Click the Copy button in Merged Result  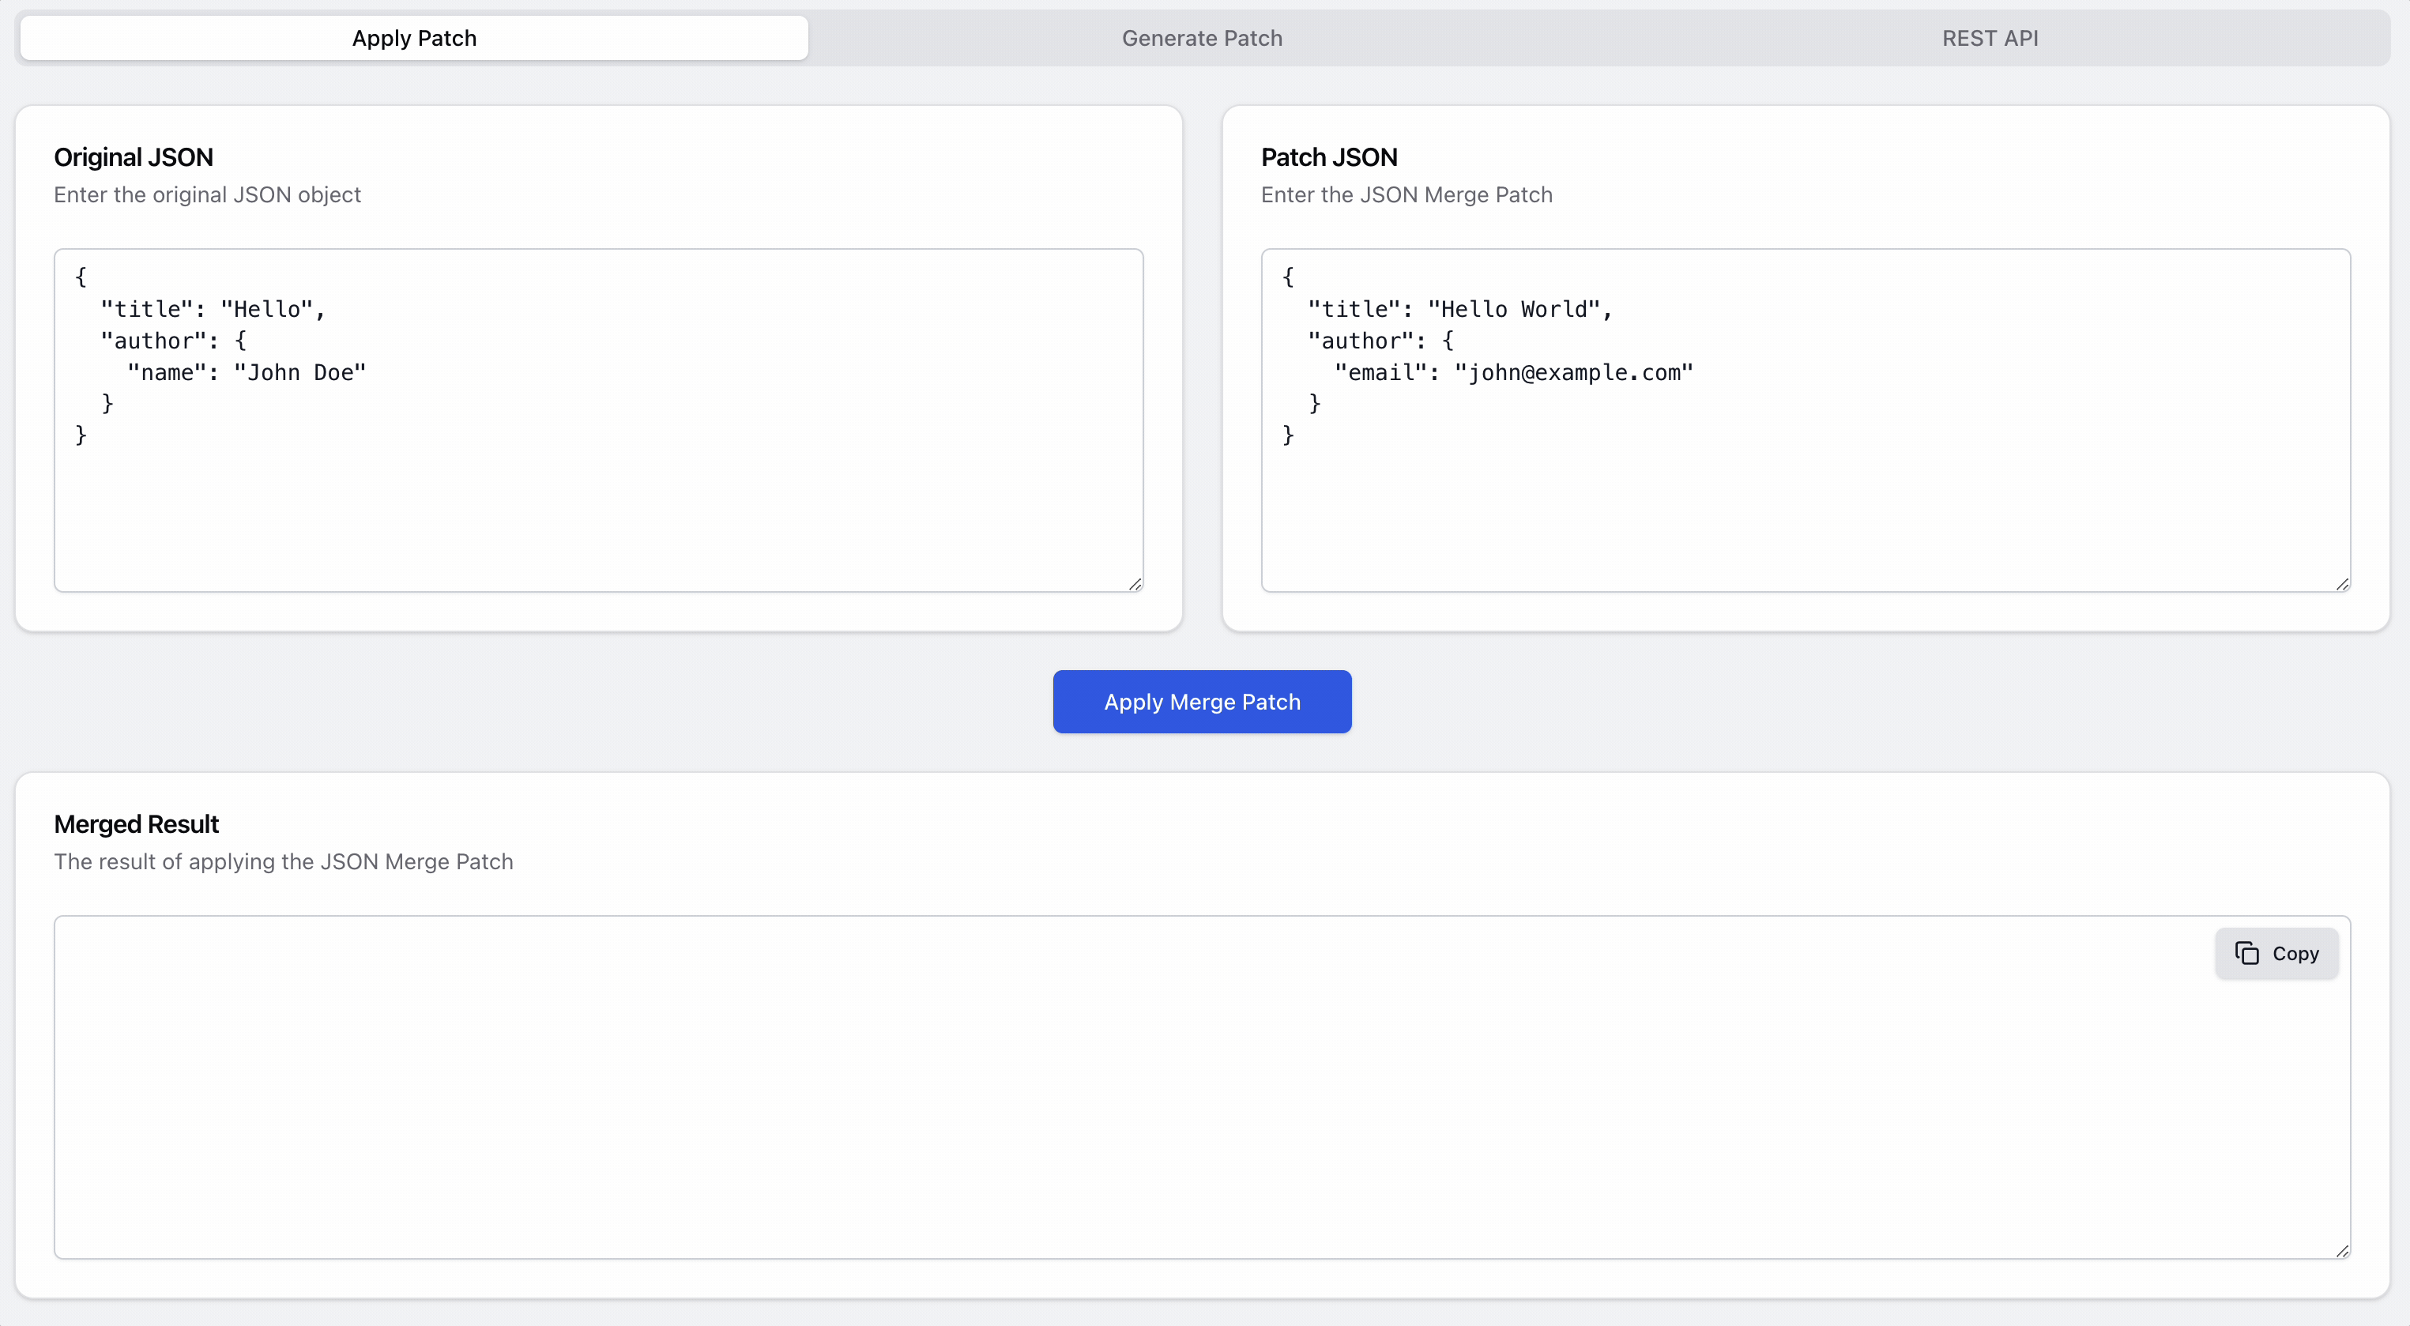click(x=2276, y=954)
